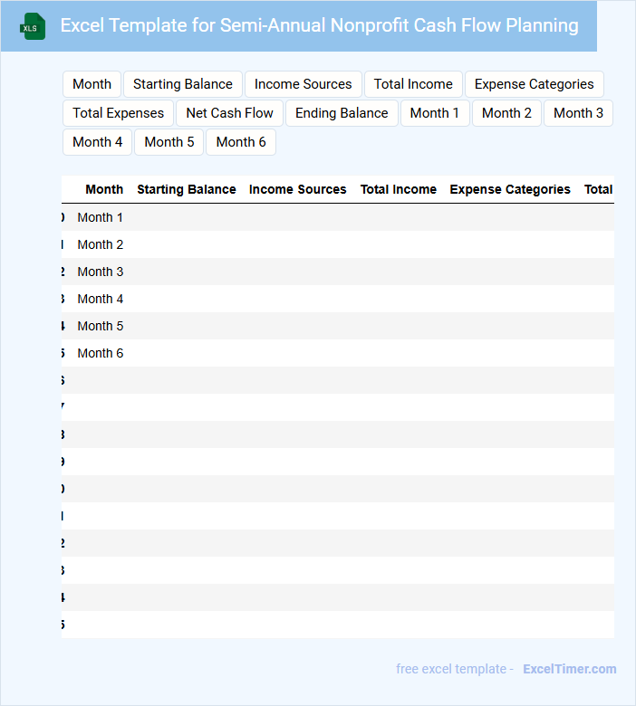Click the Month 2 table cell
The height and width of the screenshot is (706, 636).
(100, 244)
